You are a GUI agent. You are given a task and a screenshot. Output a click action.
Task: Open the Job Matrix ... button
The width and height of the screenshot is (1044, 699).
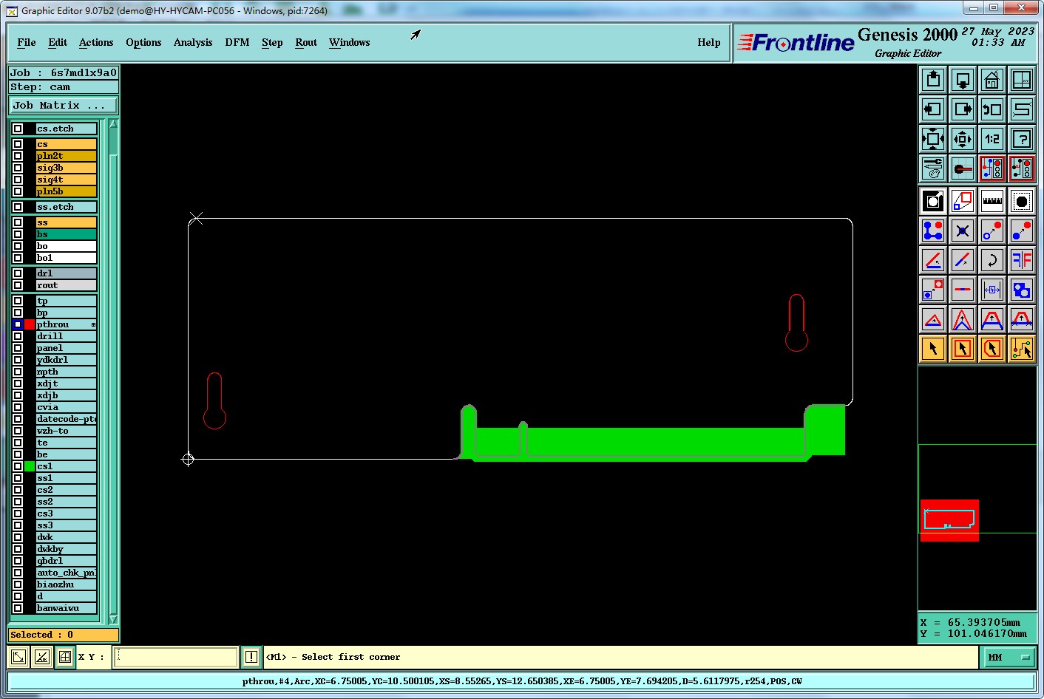pos(63,106)
